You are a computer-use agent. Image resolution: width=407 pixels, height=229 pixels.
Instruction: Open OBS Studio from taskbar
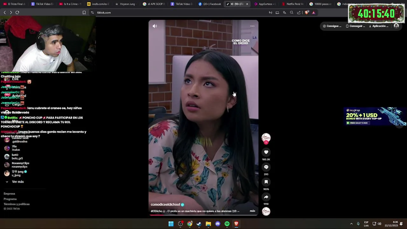tap(181, 224)
